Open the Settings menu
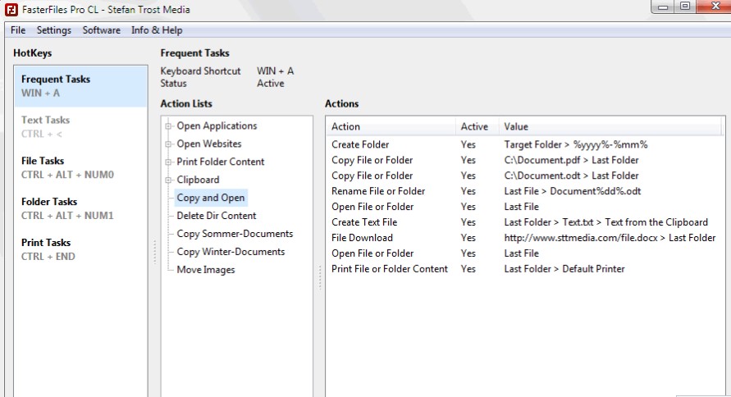This screenshot has height=397, width=731. pyautogui.click(x=54, y=30)
